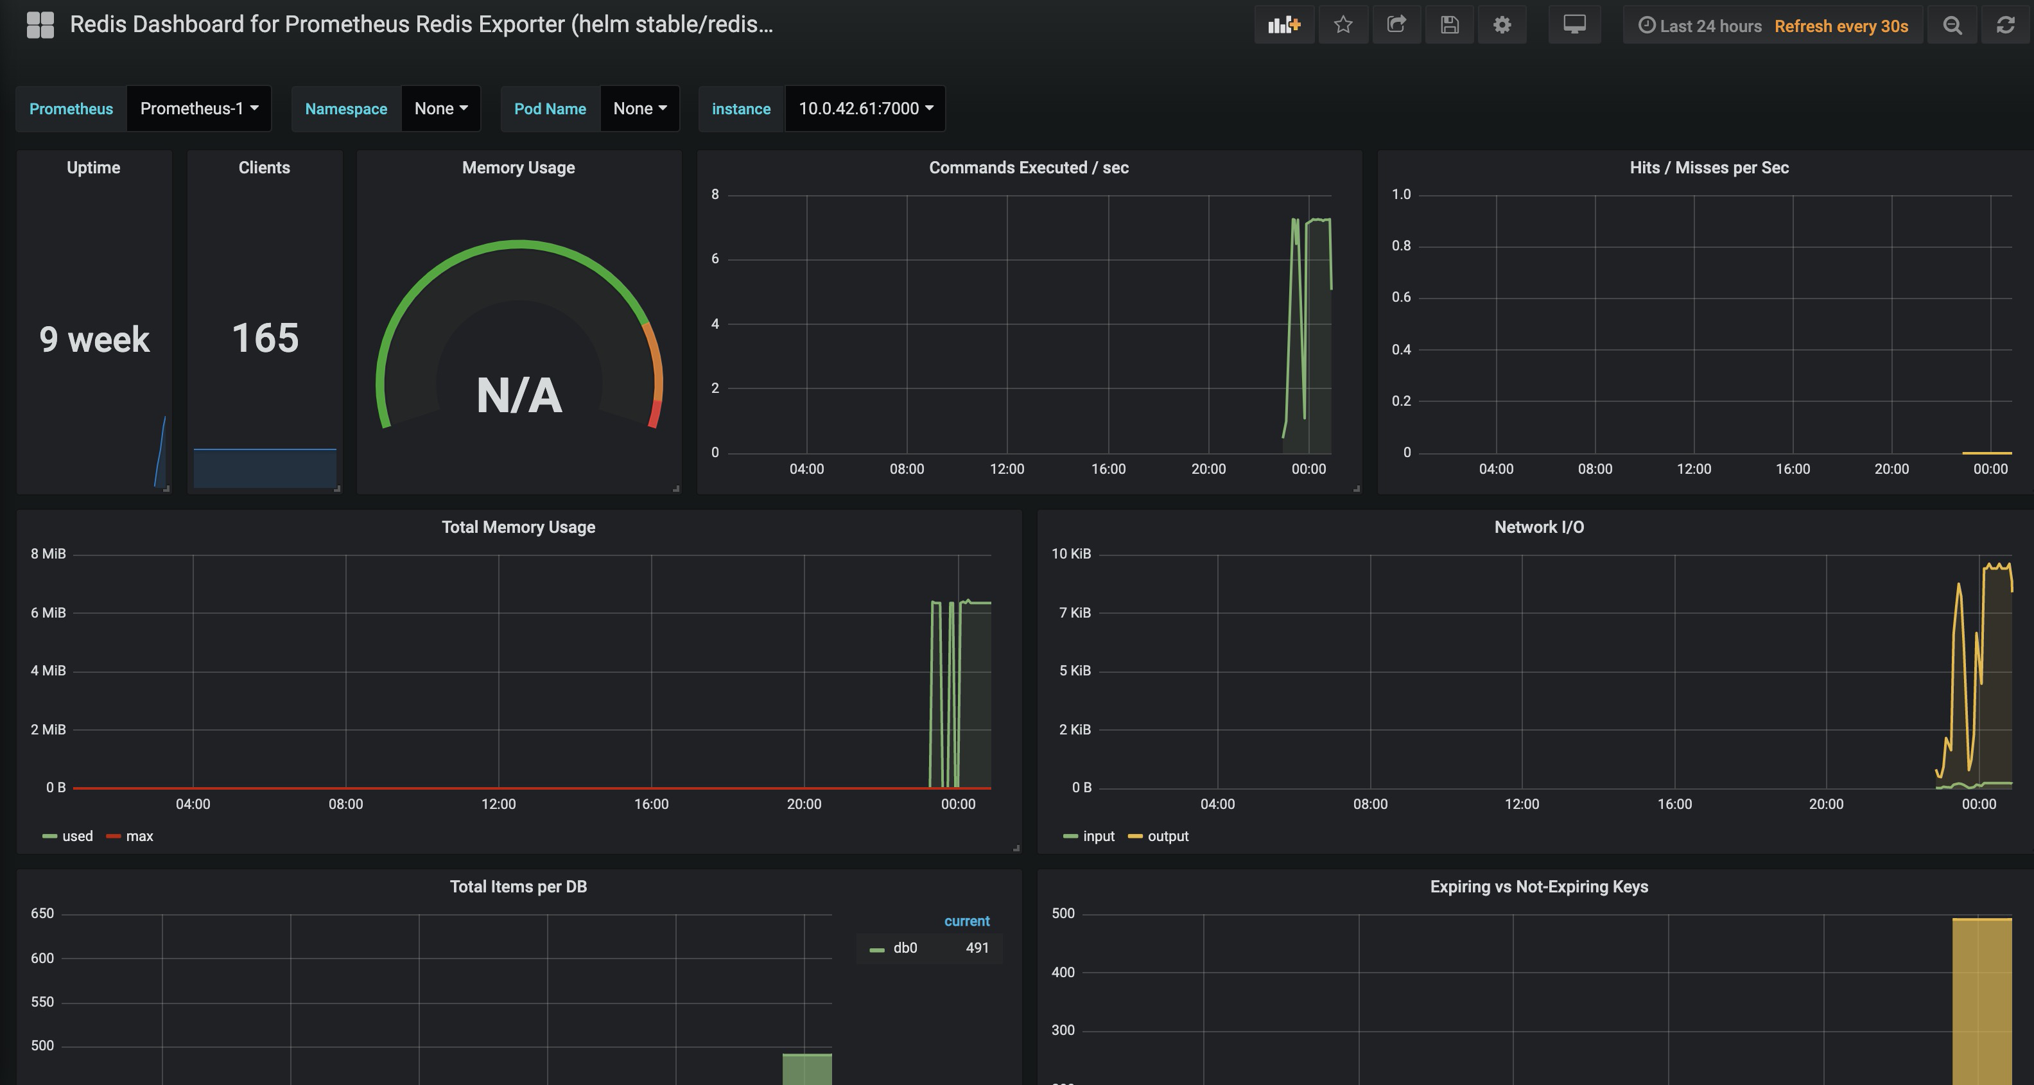This screenshot has height=1085, width=2034.
Task: Click the Prometheus variable label
Action: pyautogui.click(x=71, y=108)
